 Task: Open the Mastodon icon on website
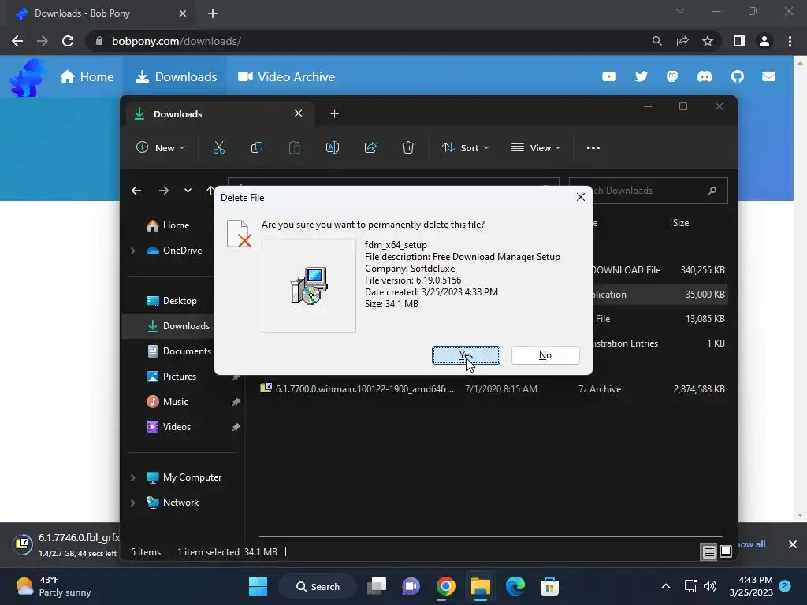[x=672, y=76]
